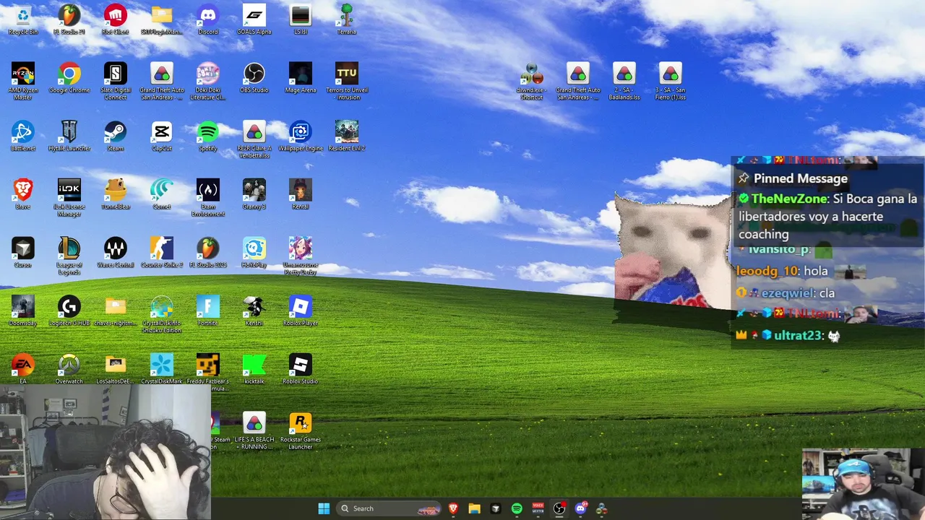Open iLok License Manager shortcut

69,199
